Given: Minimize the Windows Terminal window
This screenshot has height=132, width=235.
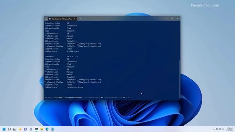Looking at the screenshot, I should [x=166, y=18].
